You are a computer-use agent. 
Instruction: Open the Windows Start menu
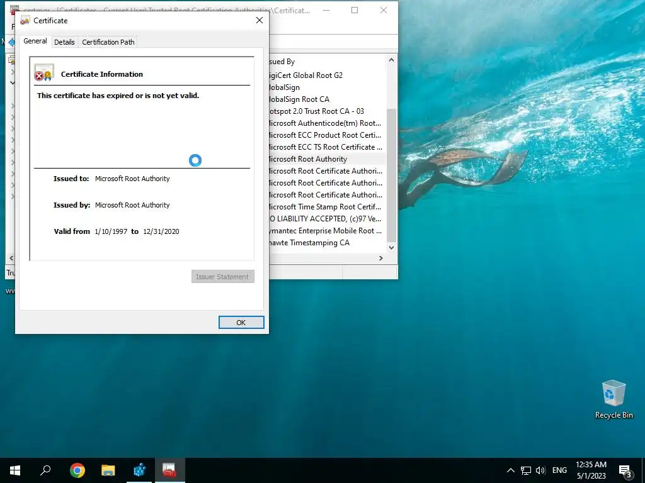click(x=15, y=470)
